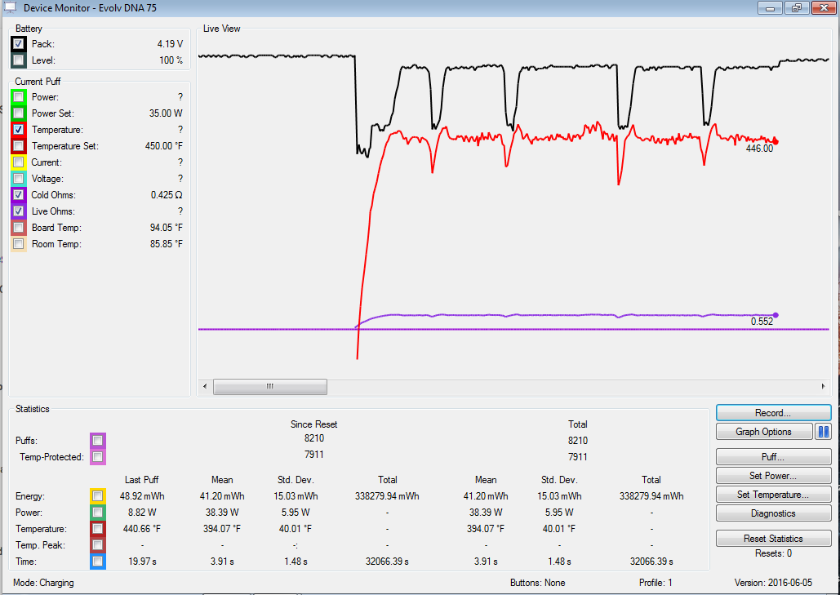
Task: Open the Set Temperature dialog
Action: pyautogui.click(x=773, y=495)
